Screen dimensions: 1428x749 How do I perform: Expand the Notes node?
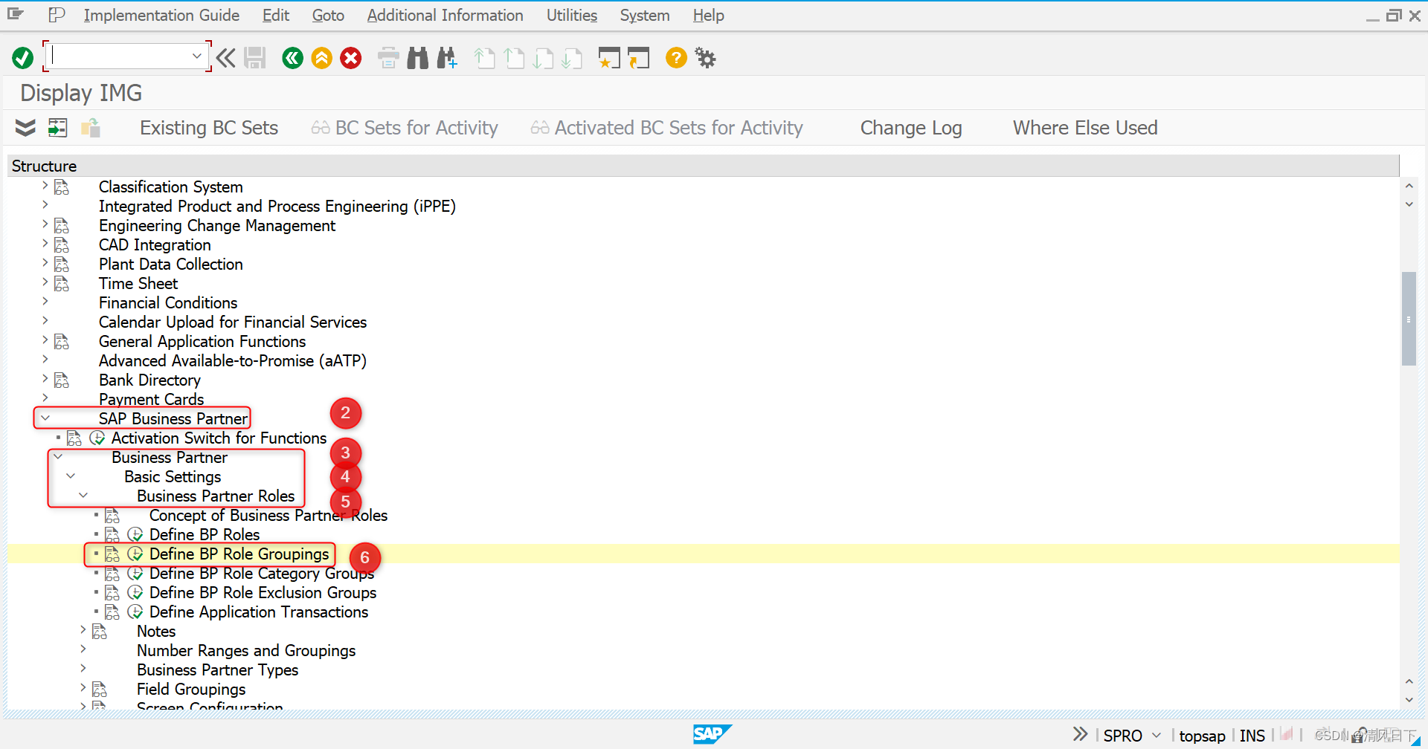(x=83, y=630)
